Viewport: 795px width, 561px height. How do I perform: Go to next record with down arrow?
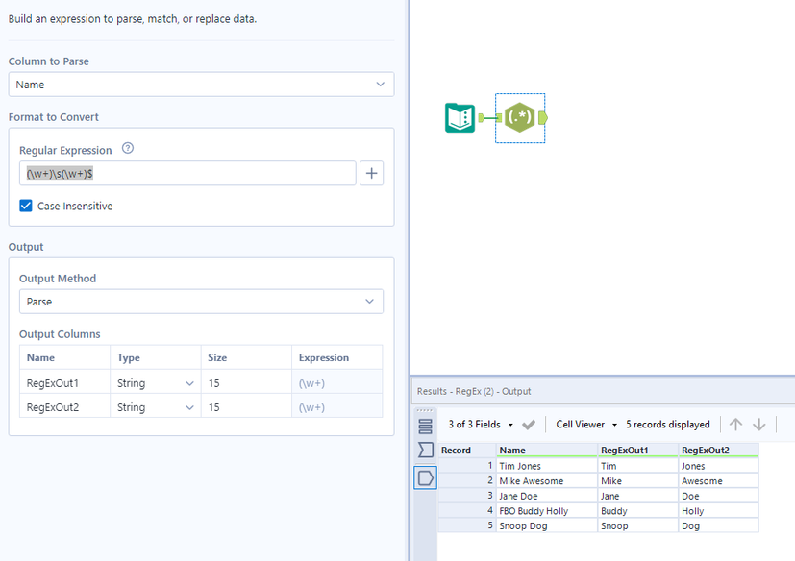pyautogui.click(x=759, y=425)
